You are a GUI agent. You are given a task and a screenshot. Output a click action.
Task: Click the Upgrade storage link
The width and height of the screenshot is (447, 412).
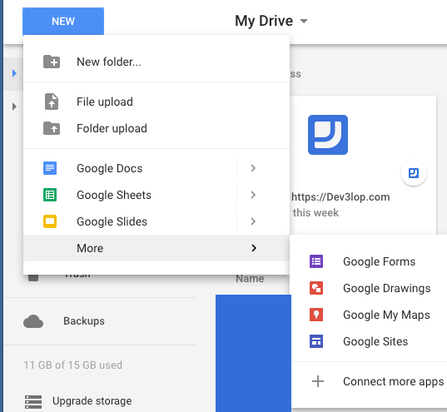pos(92,401)
